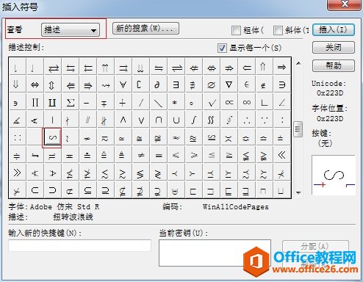Click the 关闭 close button
Screen dimensions: 363x282
(334, 47)
